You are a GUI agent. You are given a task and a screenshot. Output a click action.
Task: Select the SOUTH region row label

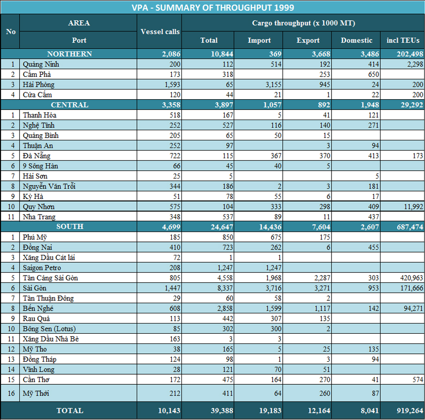[x=69, y=227]
